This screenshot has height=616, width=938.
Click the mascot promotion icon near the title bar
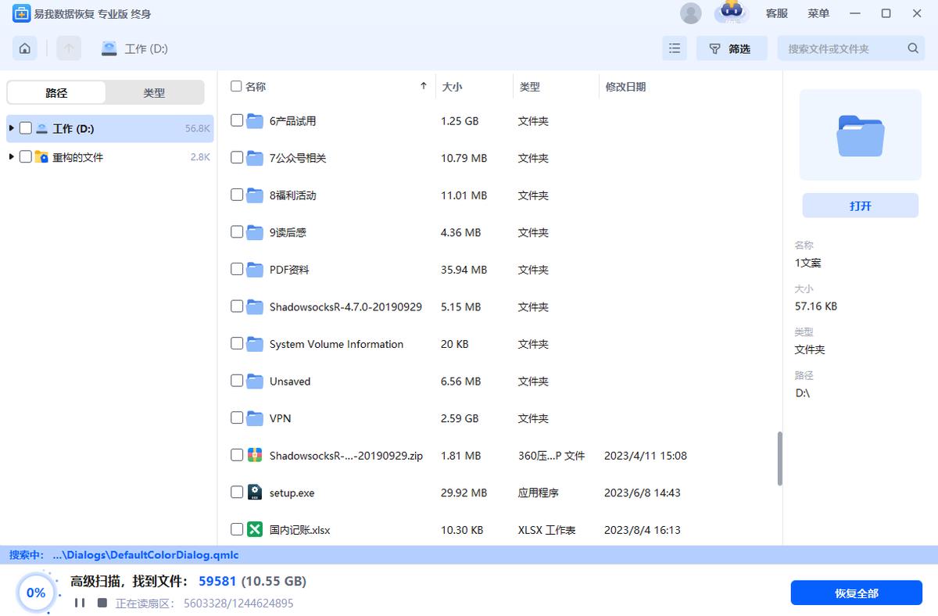pyautogui.click(x=732, y=13)
